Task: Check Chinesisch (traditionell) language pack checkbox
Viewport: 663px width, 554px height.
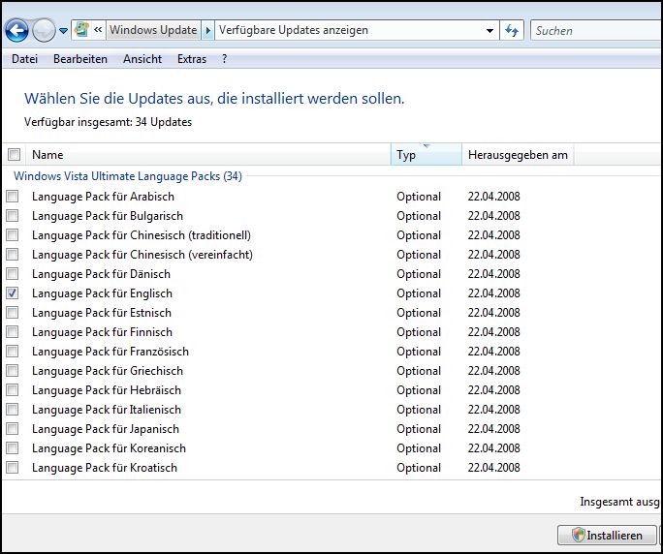Action: point(13,235)
